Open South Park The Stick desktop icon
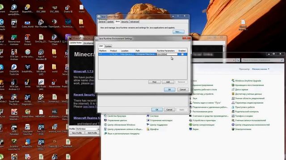Viewport: 286px width, 160px height. [14, 100]
